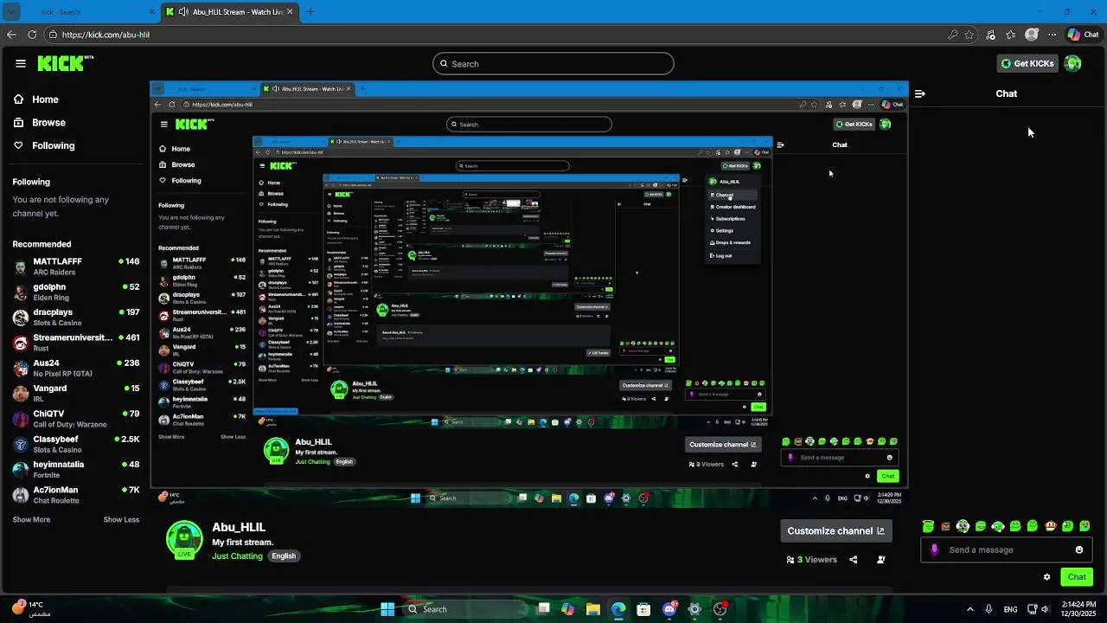Image resolution: width=1107 pixels, height=623 pixels.
Task: Reload the page with refresh icon
Action: (x=32, y=35)
